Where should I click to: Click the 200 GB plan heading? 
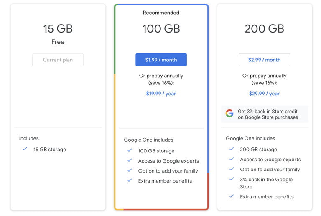pyautogui.click(x=264, y=29)
